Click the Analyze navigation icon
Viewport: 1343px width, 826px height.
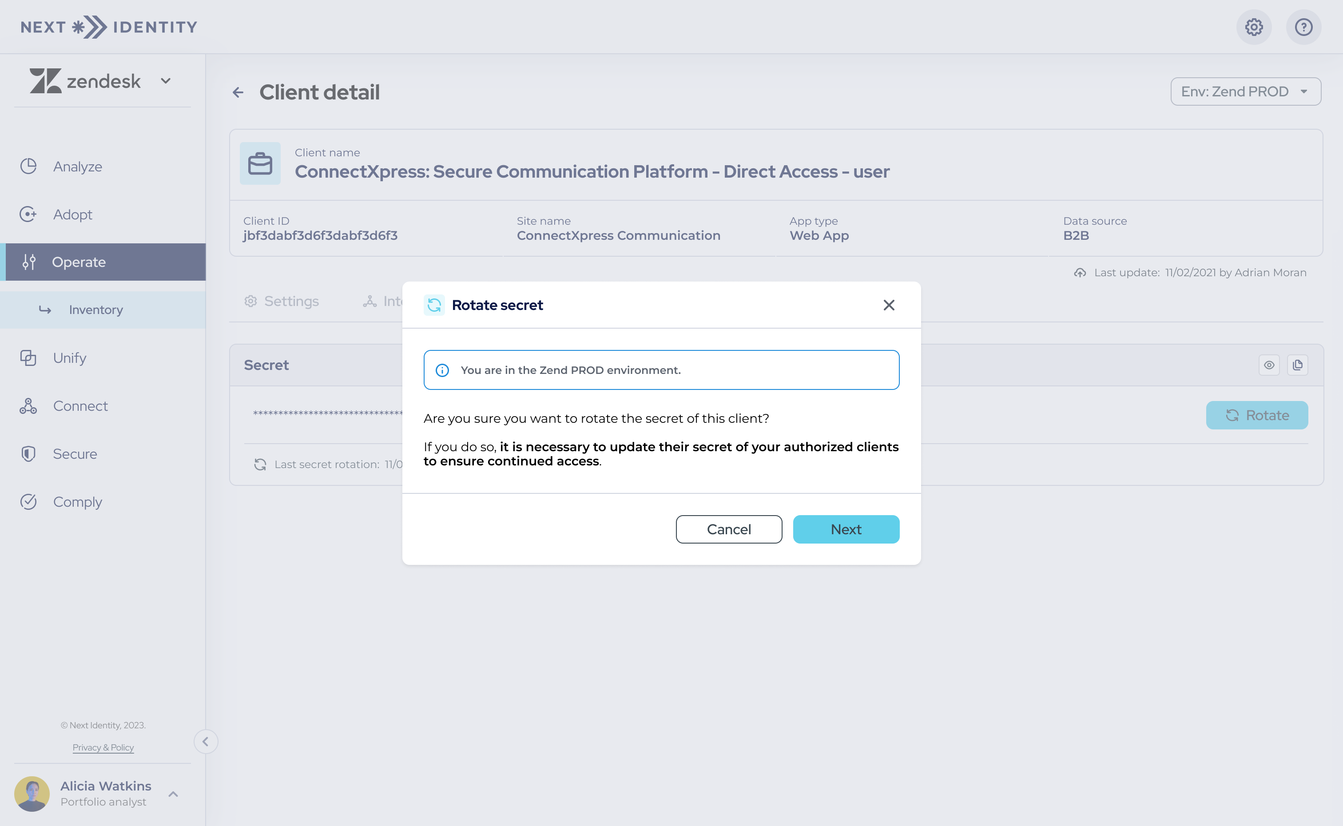click(30, 165)
